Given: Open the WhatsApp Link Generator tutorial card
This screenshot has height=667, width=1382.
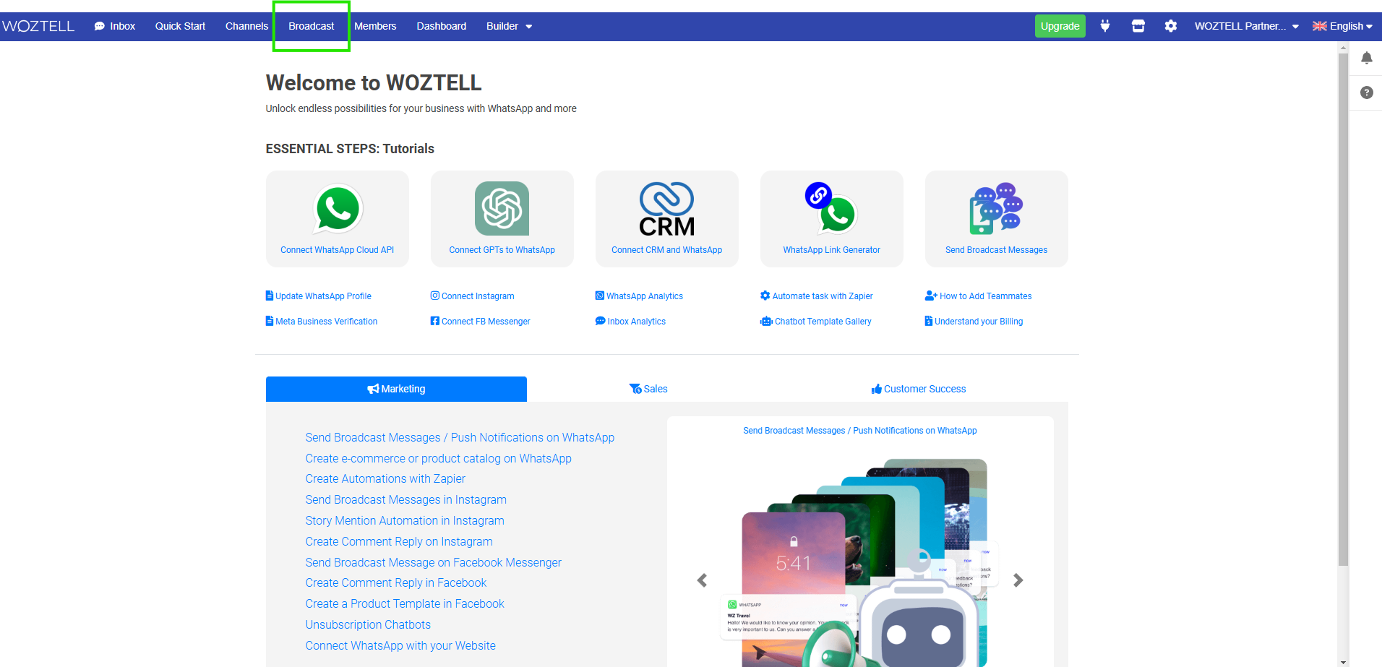Looking at the screenshot, I should 831,218.
